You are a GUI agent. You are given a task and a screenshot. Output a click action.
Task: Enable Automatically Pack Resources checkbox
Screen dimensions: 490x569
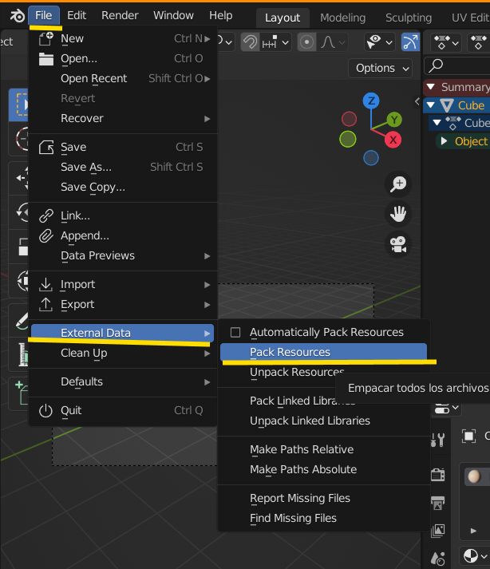point(235,332)
